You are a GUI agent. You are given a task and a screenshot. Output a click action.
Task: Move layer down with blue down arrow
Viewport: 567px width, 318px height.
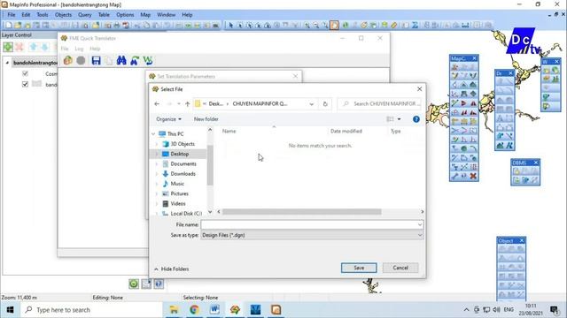(x=45, y=47)
